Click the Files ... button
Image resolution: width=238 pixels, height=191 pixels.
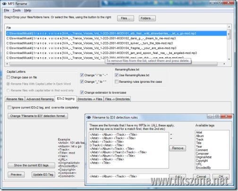[126, 18]
